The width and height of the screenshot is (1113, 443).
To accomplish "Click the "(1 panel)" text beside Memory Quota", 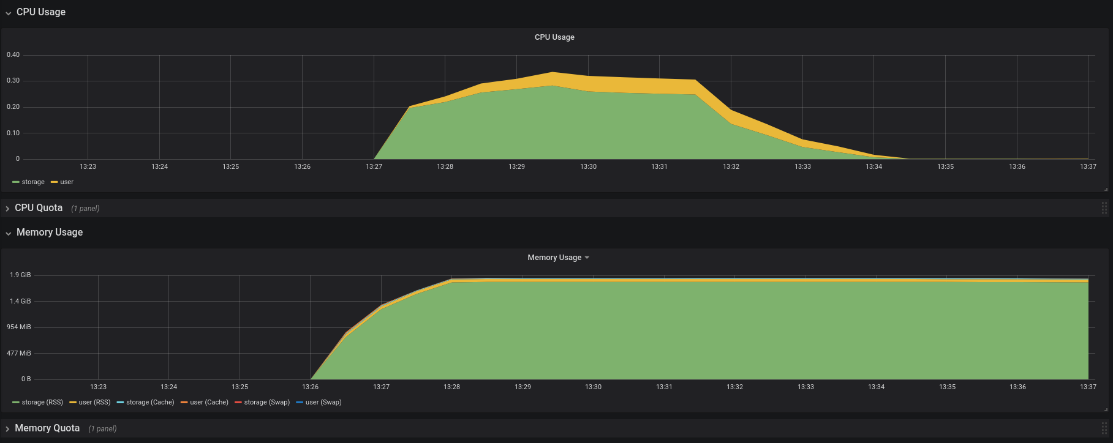I will click(x=102, y=429).
